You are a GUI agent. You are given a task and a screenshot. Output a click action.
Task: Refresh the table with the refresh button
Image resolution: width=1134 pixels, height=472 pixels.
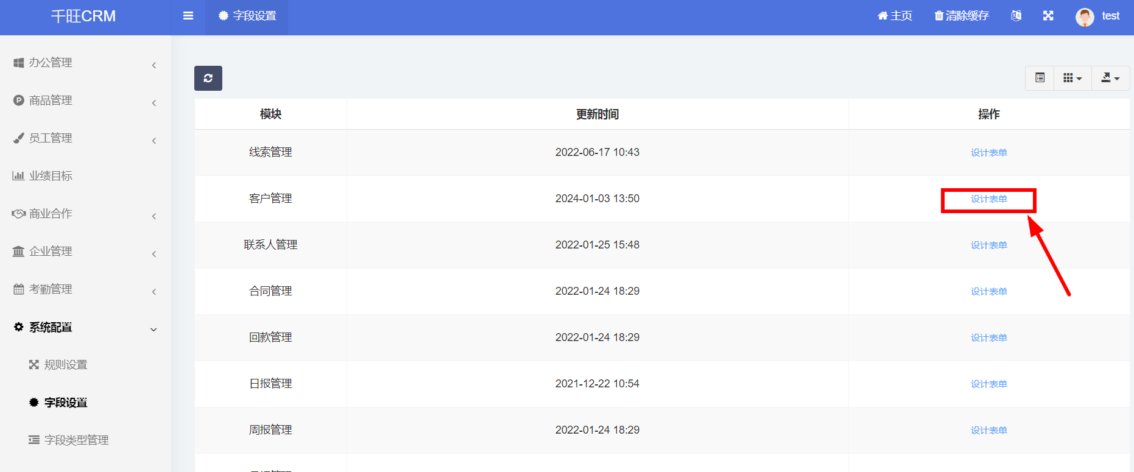coord(208,78)
